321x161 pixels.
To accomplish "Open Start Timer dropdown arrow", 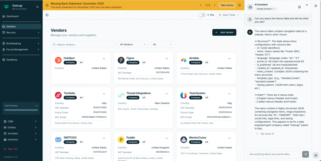I will click(238, 15).
